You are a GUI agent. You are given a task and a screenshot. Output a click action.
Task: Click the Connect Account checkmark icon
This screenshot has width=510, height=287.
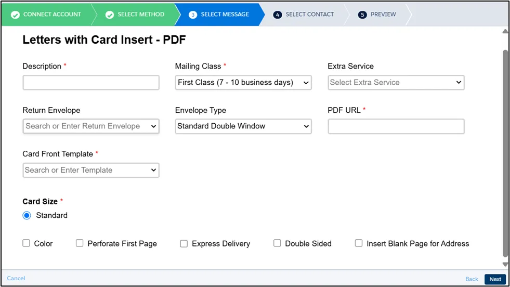[x=15, y=15]
